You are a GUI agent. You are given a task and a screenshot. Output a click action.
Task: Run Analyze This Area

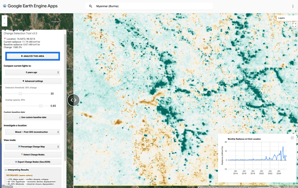pyautogui.click(x=33, y=56)
